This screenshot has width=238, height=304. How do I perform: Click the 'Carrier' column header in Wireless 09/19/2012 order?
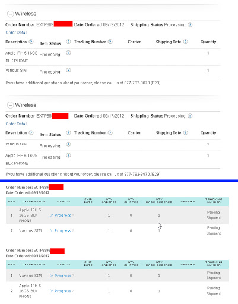(134, 42)
